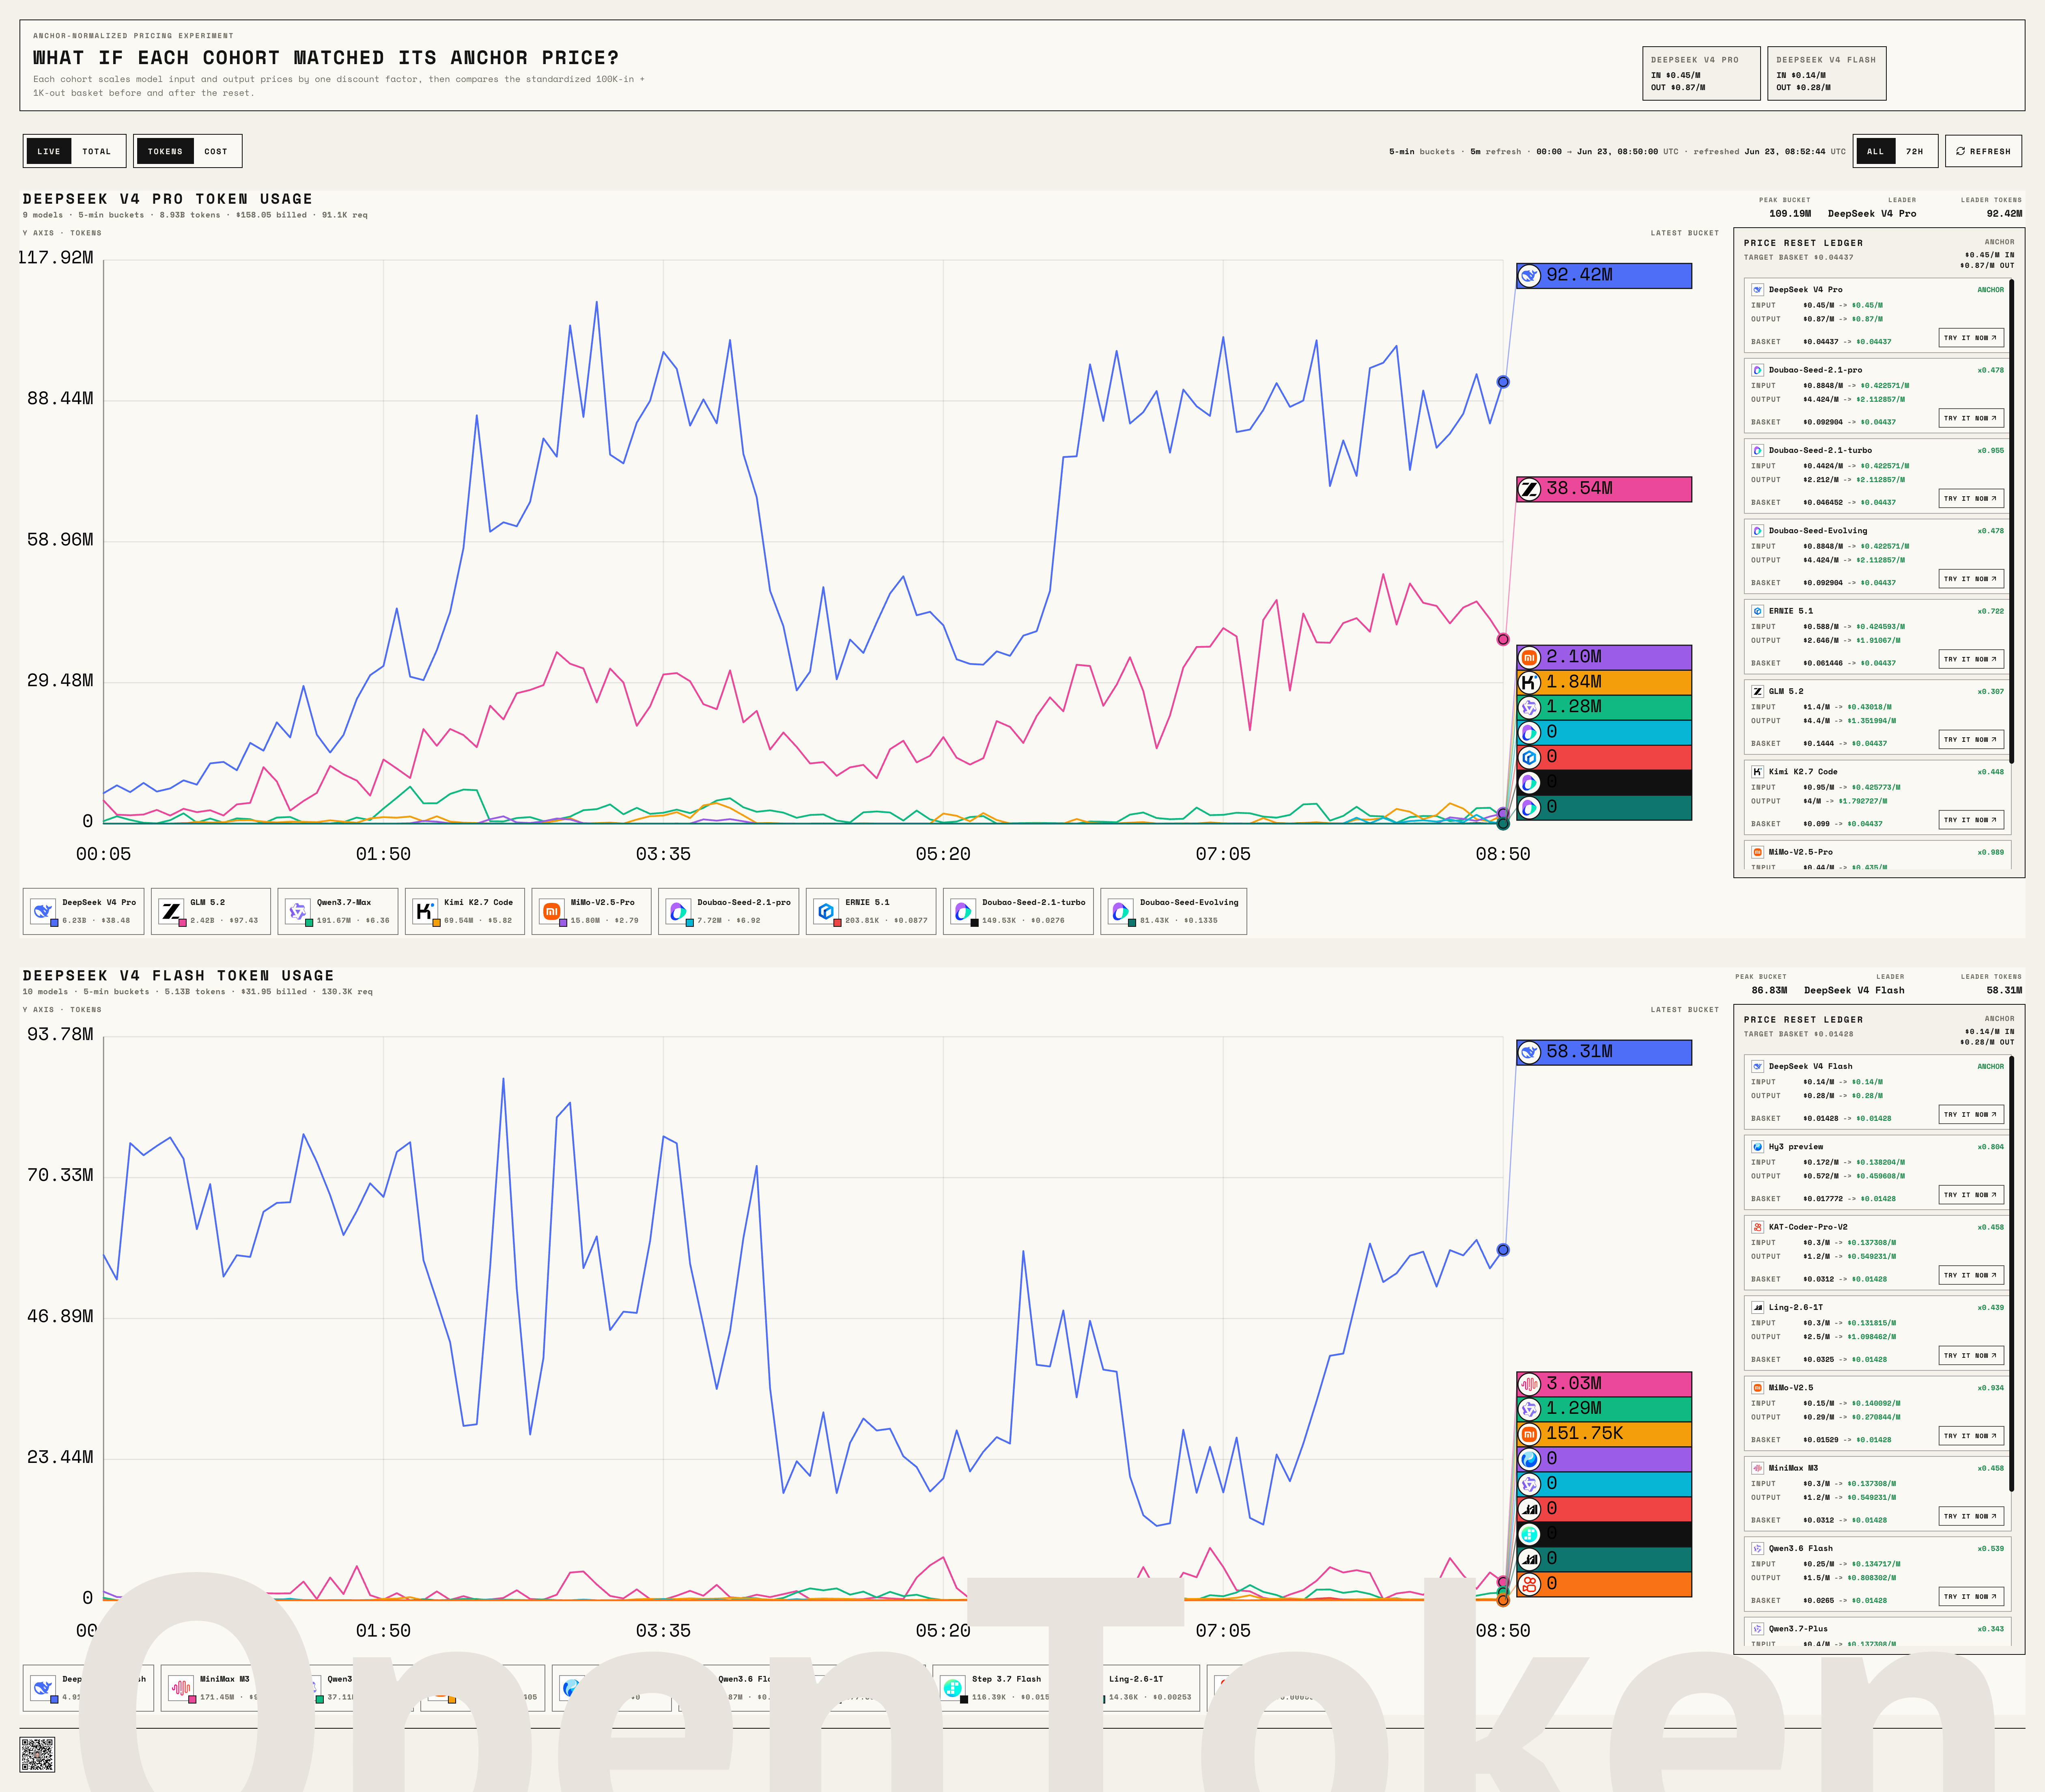The width and height of the screenshot is (2045, 1792).
Task: Open DeepSeek V4 Pro anchor price card
Action: coord(1701,73)
